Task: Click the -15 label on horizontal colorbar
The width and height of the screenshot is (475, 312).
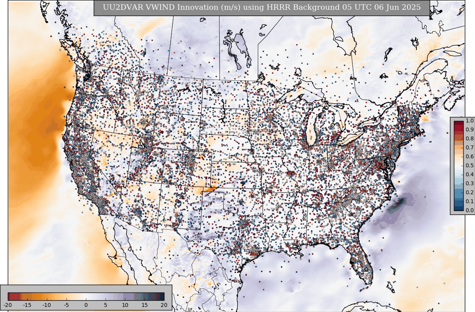Action: (x=27, y=305)
